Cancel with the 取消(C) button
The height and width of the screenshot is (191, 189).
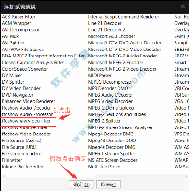pyautogui.click(x=108, y=184)
